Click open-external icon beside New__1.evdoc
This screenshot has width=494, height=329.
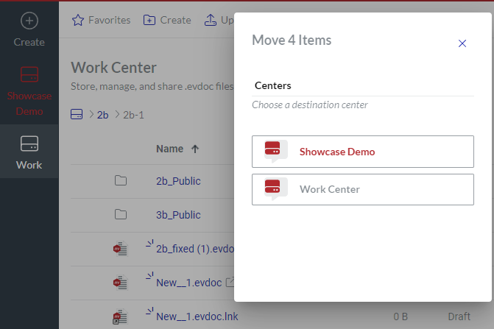tap(230, 282)
